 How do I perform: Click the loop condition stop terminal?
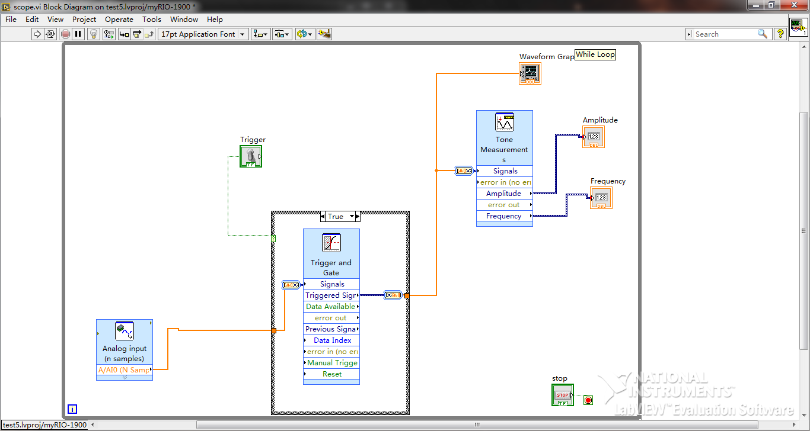pos(588,400)
